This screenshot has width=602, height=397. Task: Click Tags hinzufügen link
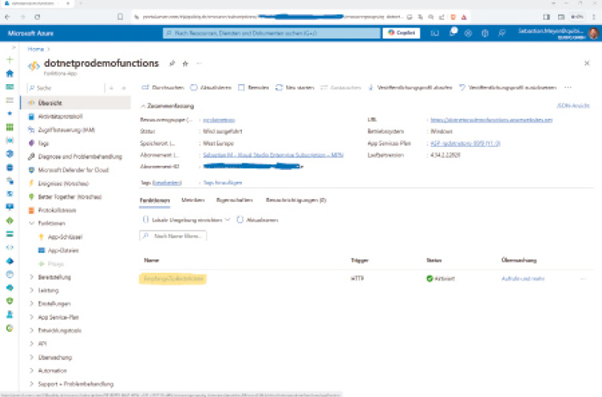[x=222, y=182]
